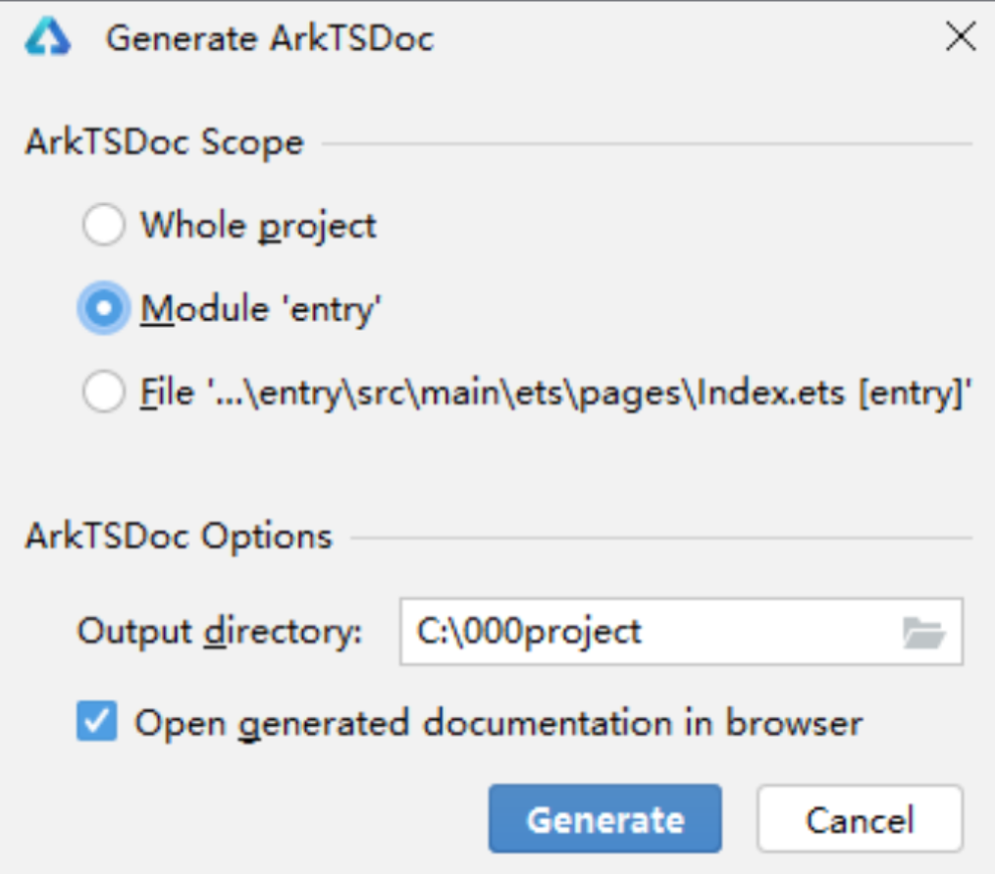Toggle the open-in-browser checkbox
Image resolution: width=995 pixels, height=874 pixels.
pyautogui.click(x=97, y=723)
